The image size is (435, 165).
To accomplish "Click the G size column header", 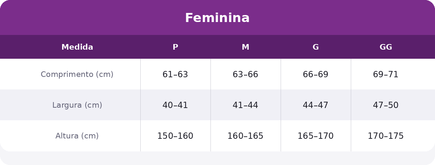I will coord(316,47).
